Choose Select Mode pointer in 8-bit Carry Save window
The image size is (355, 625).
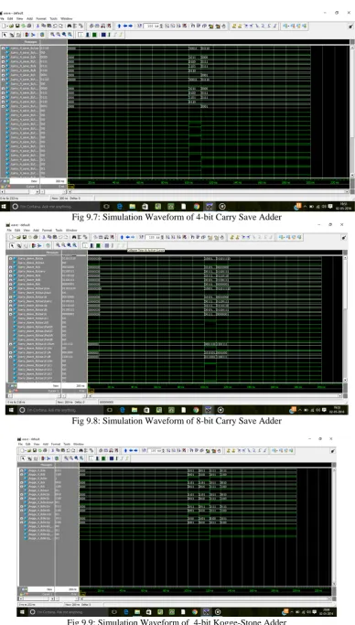[12, 245]
